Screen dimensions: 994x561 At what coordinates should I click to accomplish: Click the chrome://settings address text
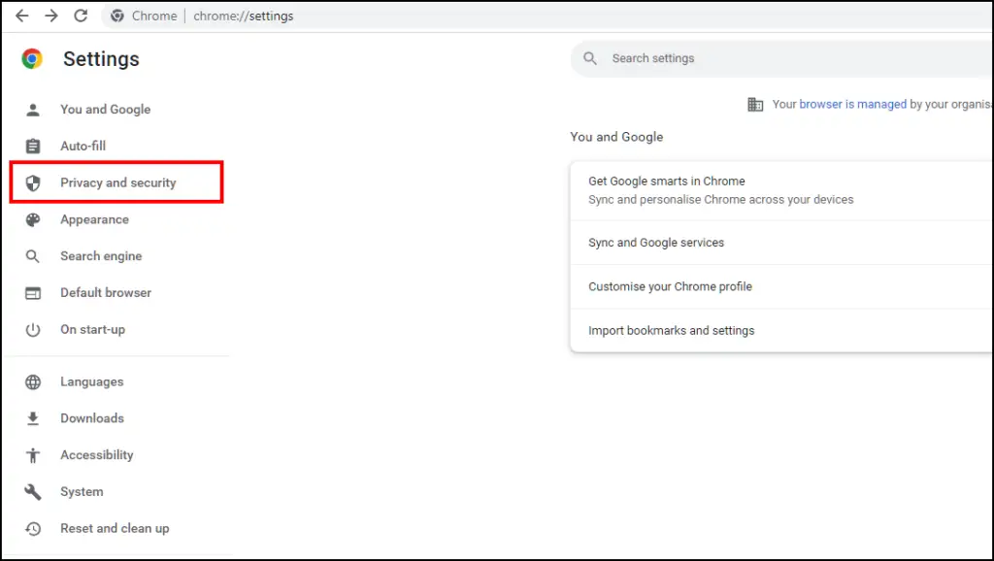(x=244, y=16)
